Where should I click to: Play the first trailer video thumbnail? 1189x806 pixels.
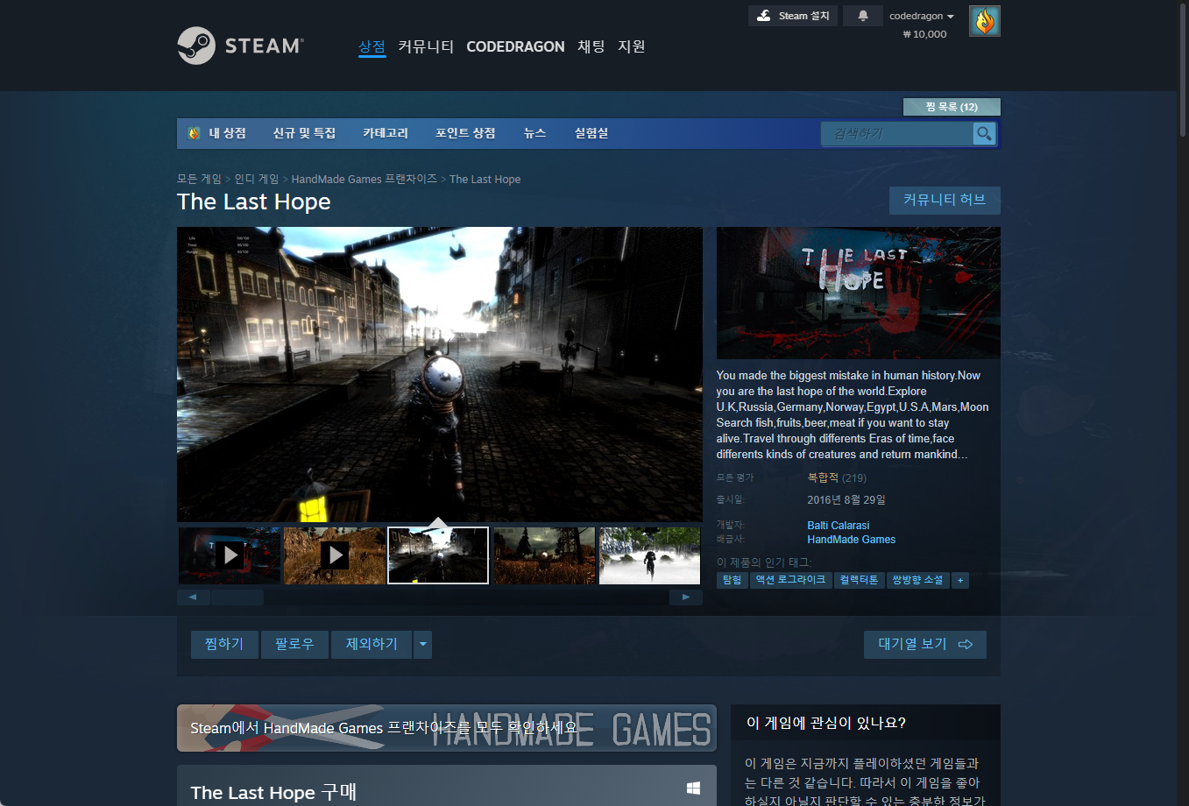click(x=230, y=555)
